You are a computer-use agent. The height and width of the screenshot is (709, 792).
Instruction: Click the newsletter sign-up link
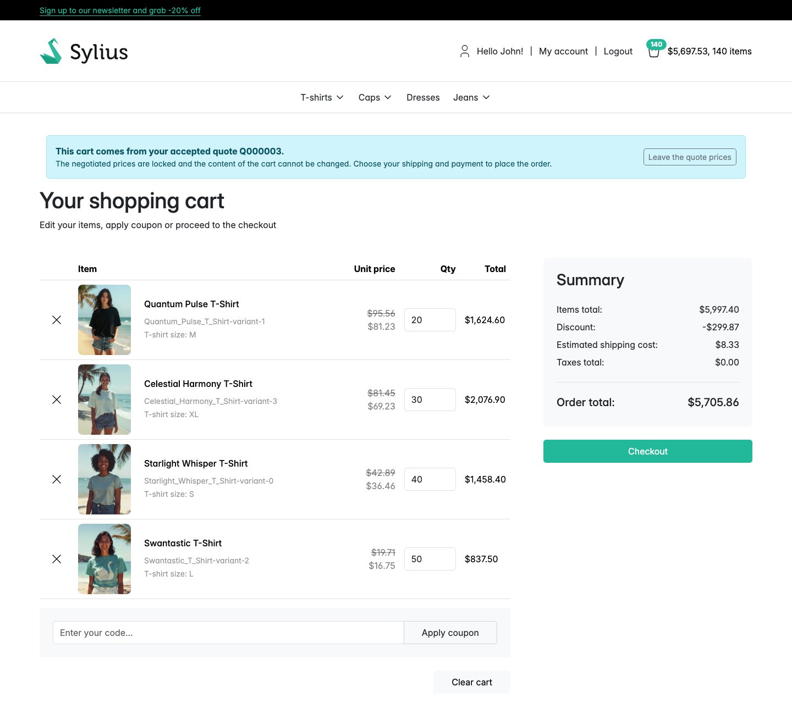(120, 10)
